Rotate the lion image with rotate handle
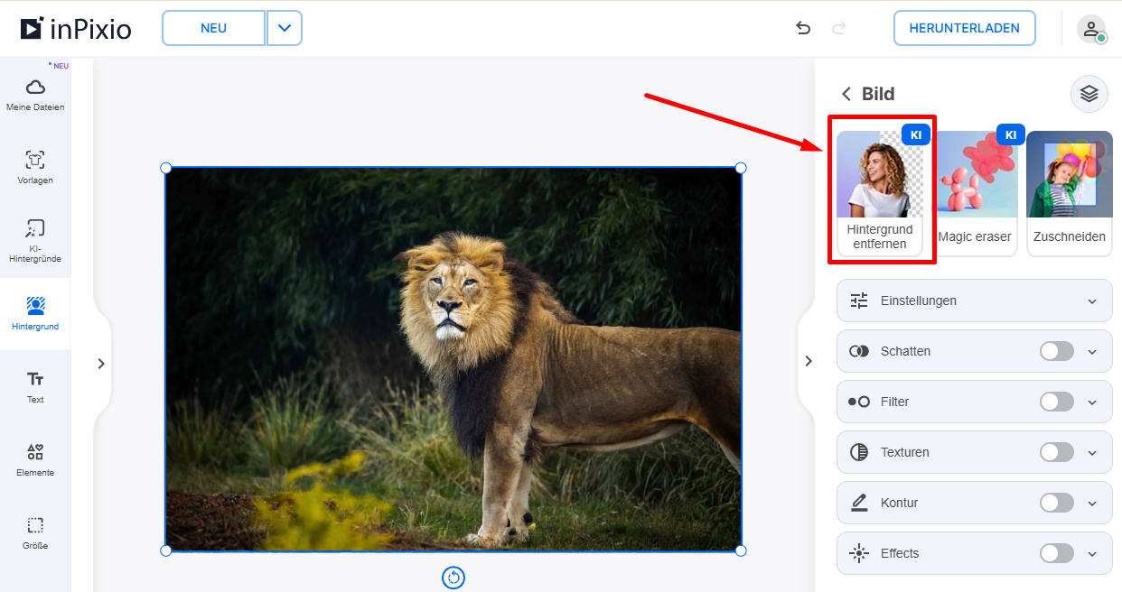The height and width of the screenshot is (592, 1122). (453, 578)
